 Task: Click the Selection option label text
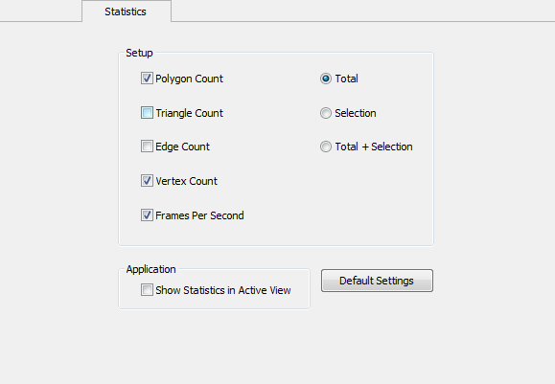click(356, 113)
